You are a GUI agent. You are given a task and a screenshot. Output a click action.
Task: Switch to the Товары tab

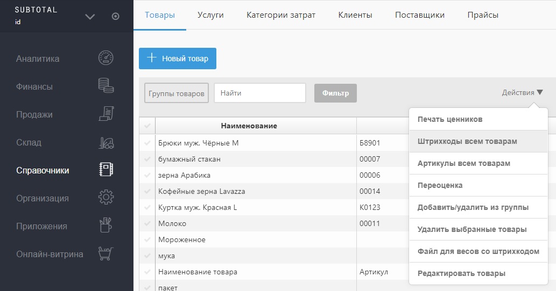(160, 15)
